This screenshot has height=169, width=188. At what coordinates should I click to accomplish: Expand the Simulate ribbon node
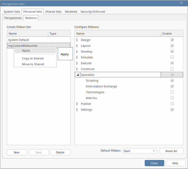pos(77,58)
